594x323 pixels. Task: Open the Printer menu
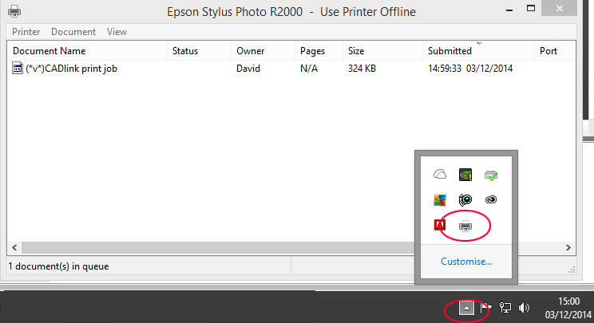tap(26, 32)
